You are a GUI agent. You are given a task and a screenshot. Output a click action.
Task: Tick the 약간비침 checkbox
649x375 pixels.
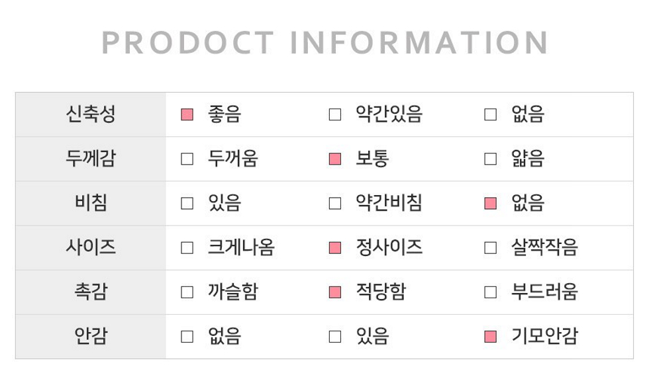(335, 204)
